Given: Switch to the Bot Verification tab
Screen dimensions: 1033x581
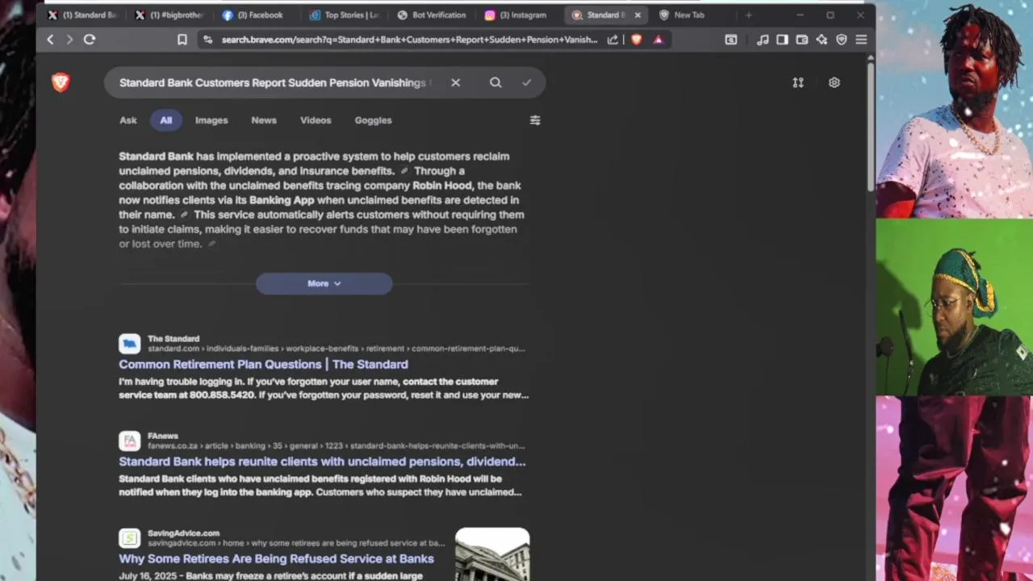Looking at the screenshot, I should (433, 15).
